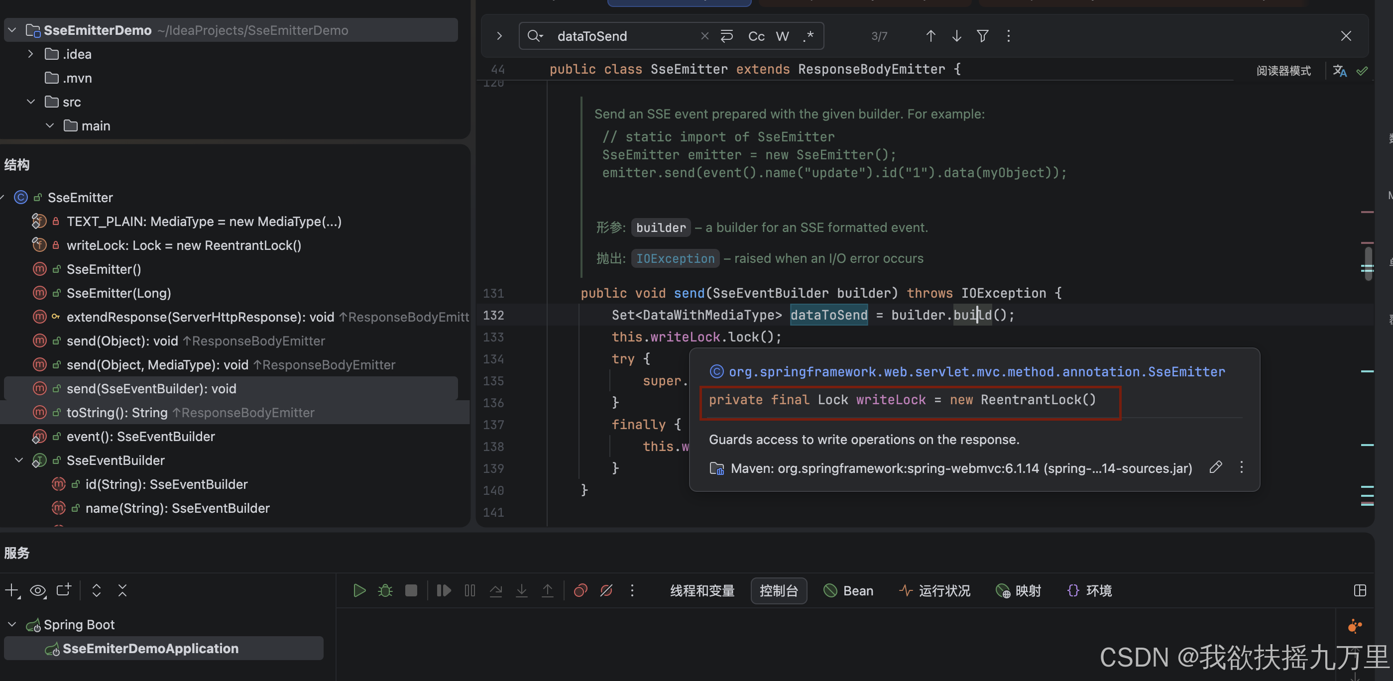The width and height of the screenshot is (1393, 681).
Task: Click Step Into icon
Action: tap(521, 590)
